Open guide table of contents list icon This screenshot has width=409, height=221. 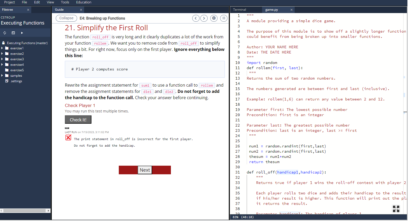(x=224, y=18)
